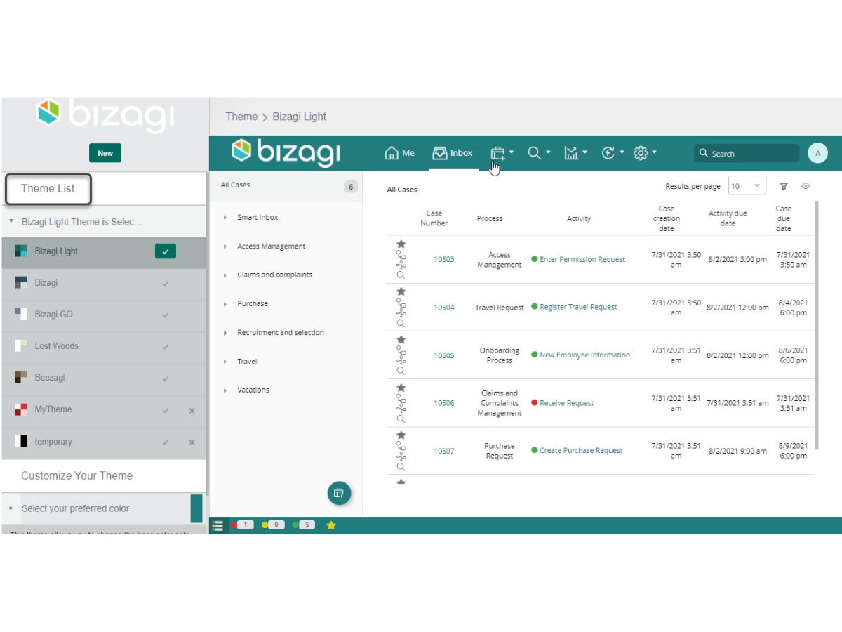Apply the Beezagi theme checkmark
This screenshot has width=842, height=632.
click(166, 378)
